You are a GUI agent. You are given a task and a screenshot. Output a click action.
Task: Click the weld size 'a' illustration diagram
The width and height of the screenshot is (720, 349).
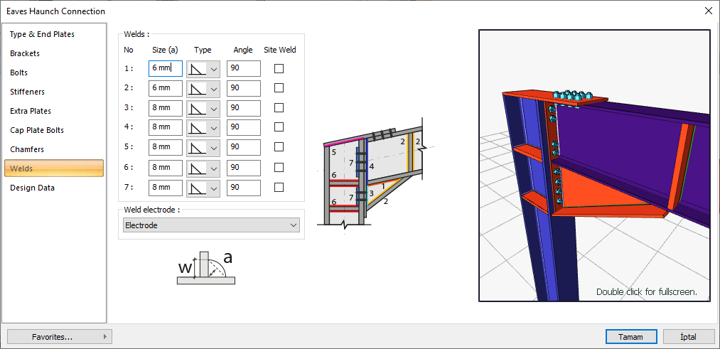(x=206, y=268)
